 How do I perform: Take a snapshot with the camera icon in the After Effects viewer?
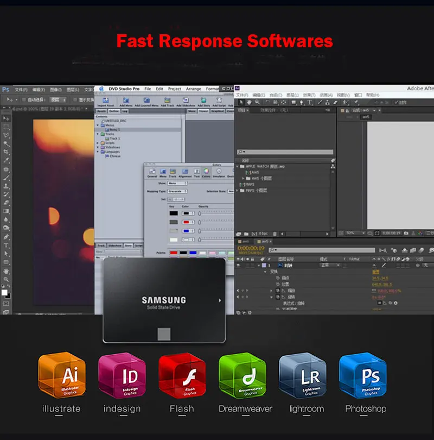(x=406, y=233)
